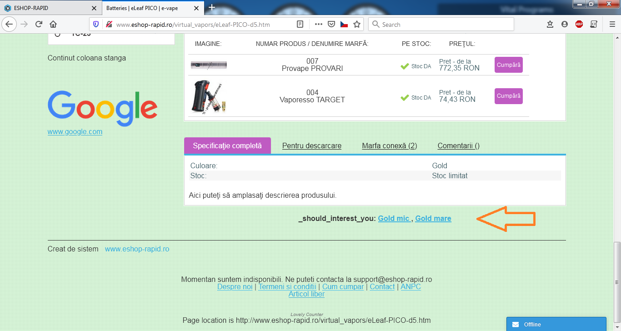Switch to Pentru descarcare tab
Image resolution: width=621 pixels, height=331 pixels.
(x=312, y=146)
